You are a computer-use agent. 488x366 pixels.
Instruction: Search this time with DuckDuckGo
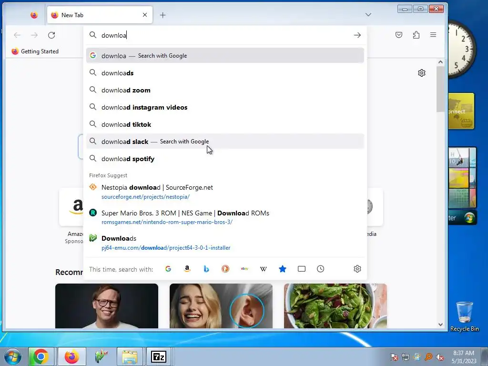225,269
